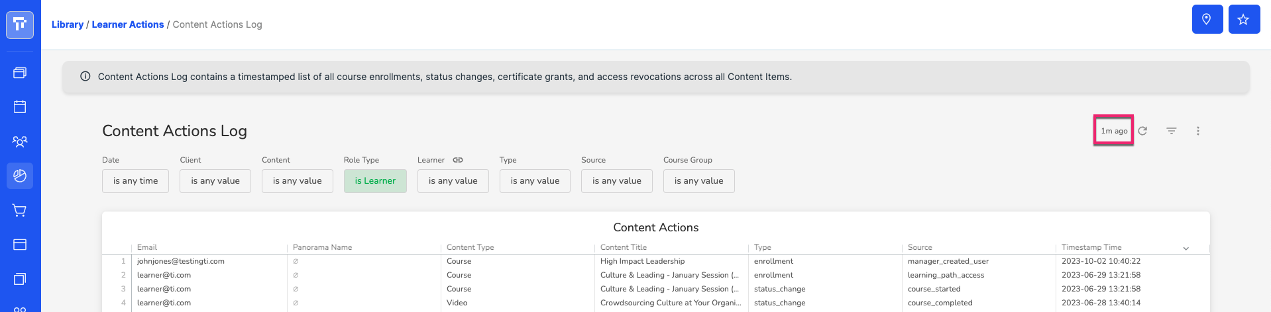Viewport: 1271px width, 312px height.
Task: Sort by the Panorama Name column header
Action: [323, 247]
